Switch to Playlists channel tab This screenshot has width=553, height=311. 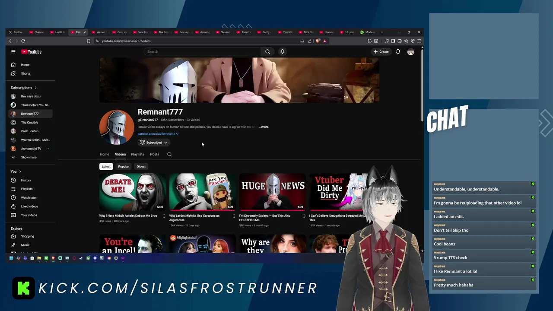[137, 154]
